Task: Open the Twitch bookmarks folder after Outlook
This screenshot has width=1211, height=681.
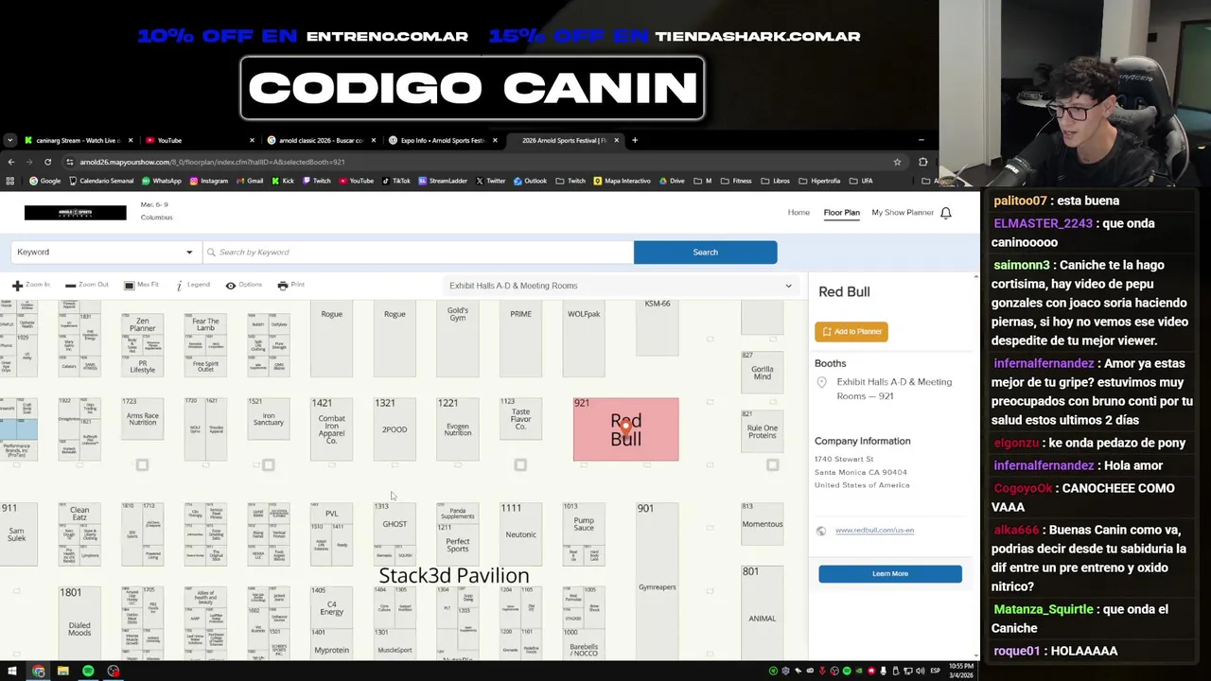Action: tap(570, 181)
